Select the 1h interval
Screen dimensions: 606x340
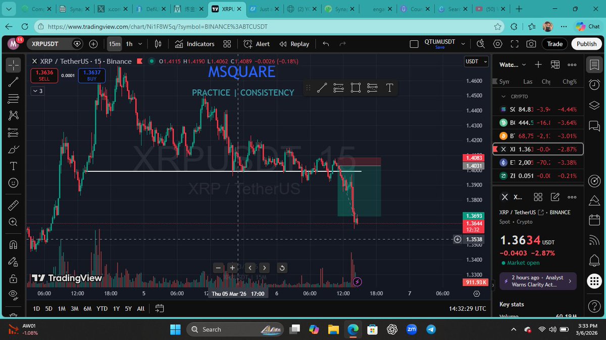click(x=129, y=44)
